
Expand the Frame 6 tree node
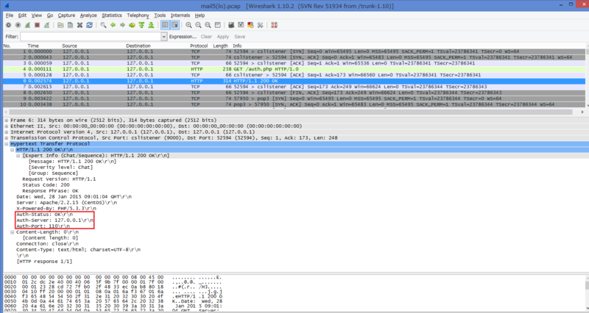[7, 120]
